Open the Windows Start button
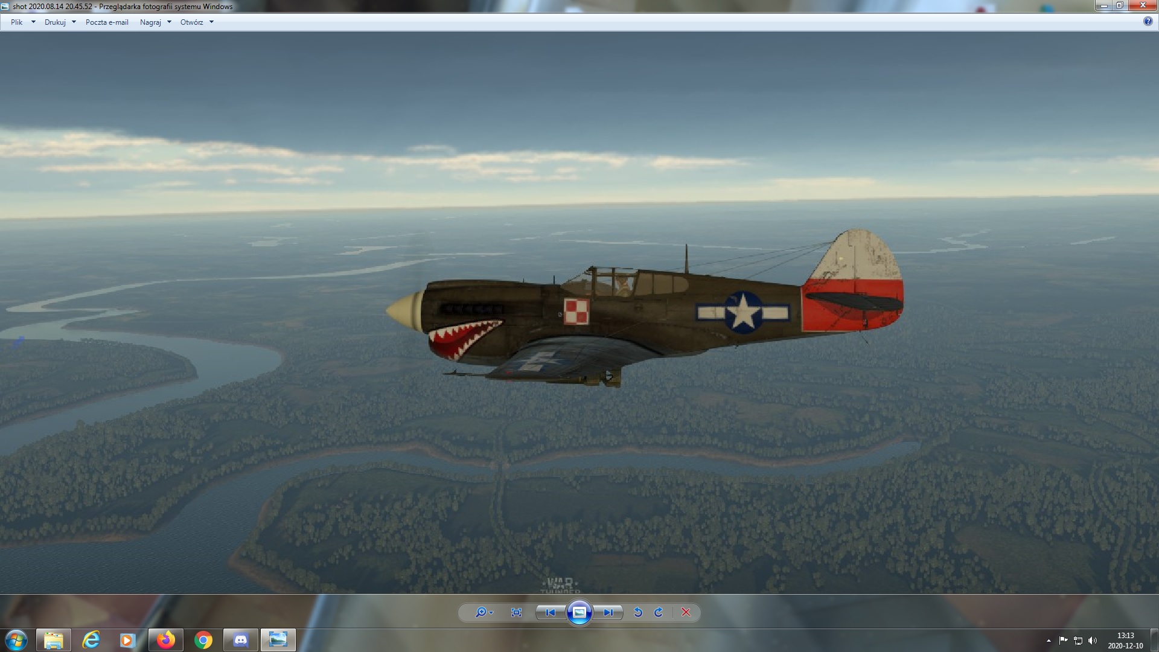 click(16, 640)
